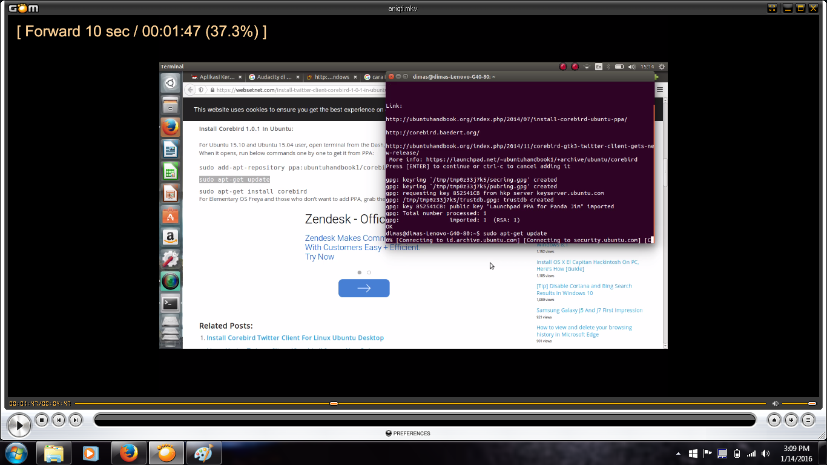The width and height of the screenshot is (827, 465).
Task: Click the Action Center flag tray icon
Action: (707, 453)
